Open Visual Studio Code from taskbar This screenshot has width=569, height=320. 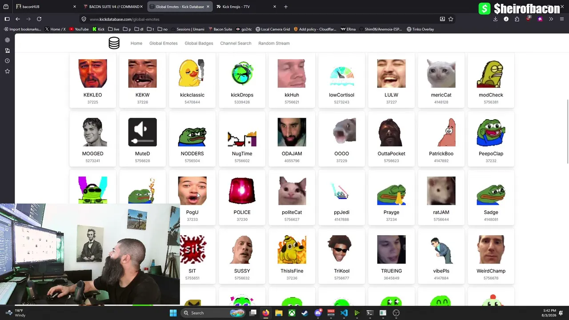click(344, 313)
